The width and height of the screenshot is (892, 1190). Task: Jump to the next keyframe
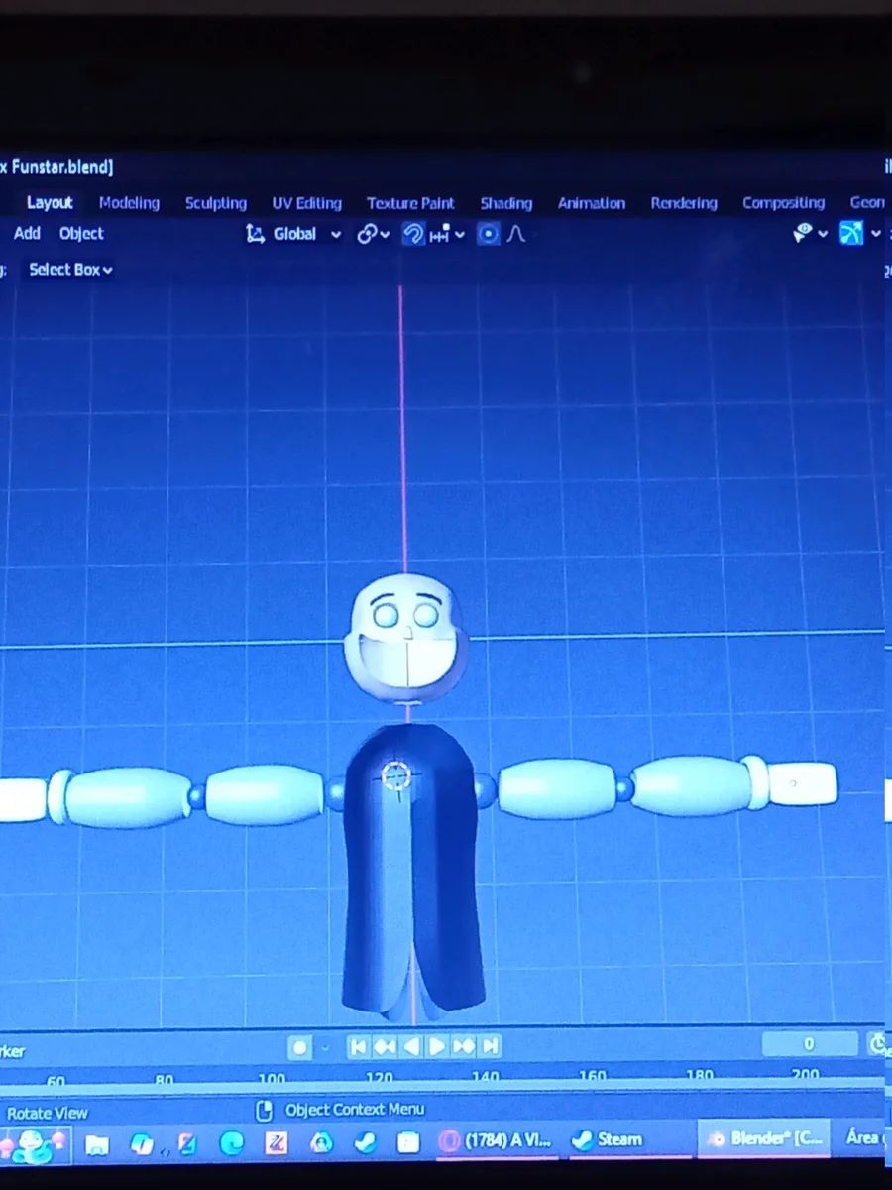tap(463, 1046)
